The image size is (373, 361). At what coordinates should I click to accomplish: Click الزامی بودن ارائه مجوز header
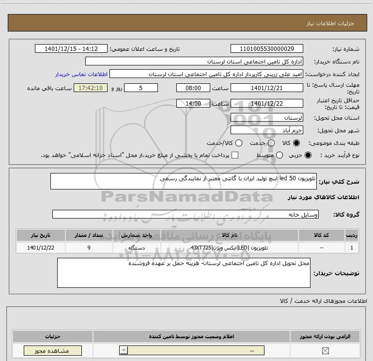coord(325,336)
